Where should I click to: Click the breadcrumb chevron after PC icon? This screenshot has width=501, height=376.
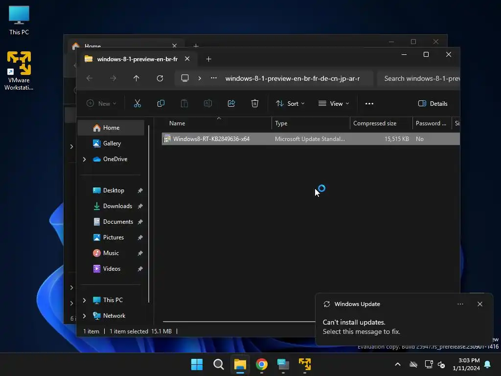tap(200, 78)
